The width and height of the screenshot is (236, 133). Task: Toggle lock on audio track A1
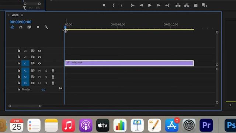click(19, 70)
